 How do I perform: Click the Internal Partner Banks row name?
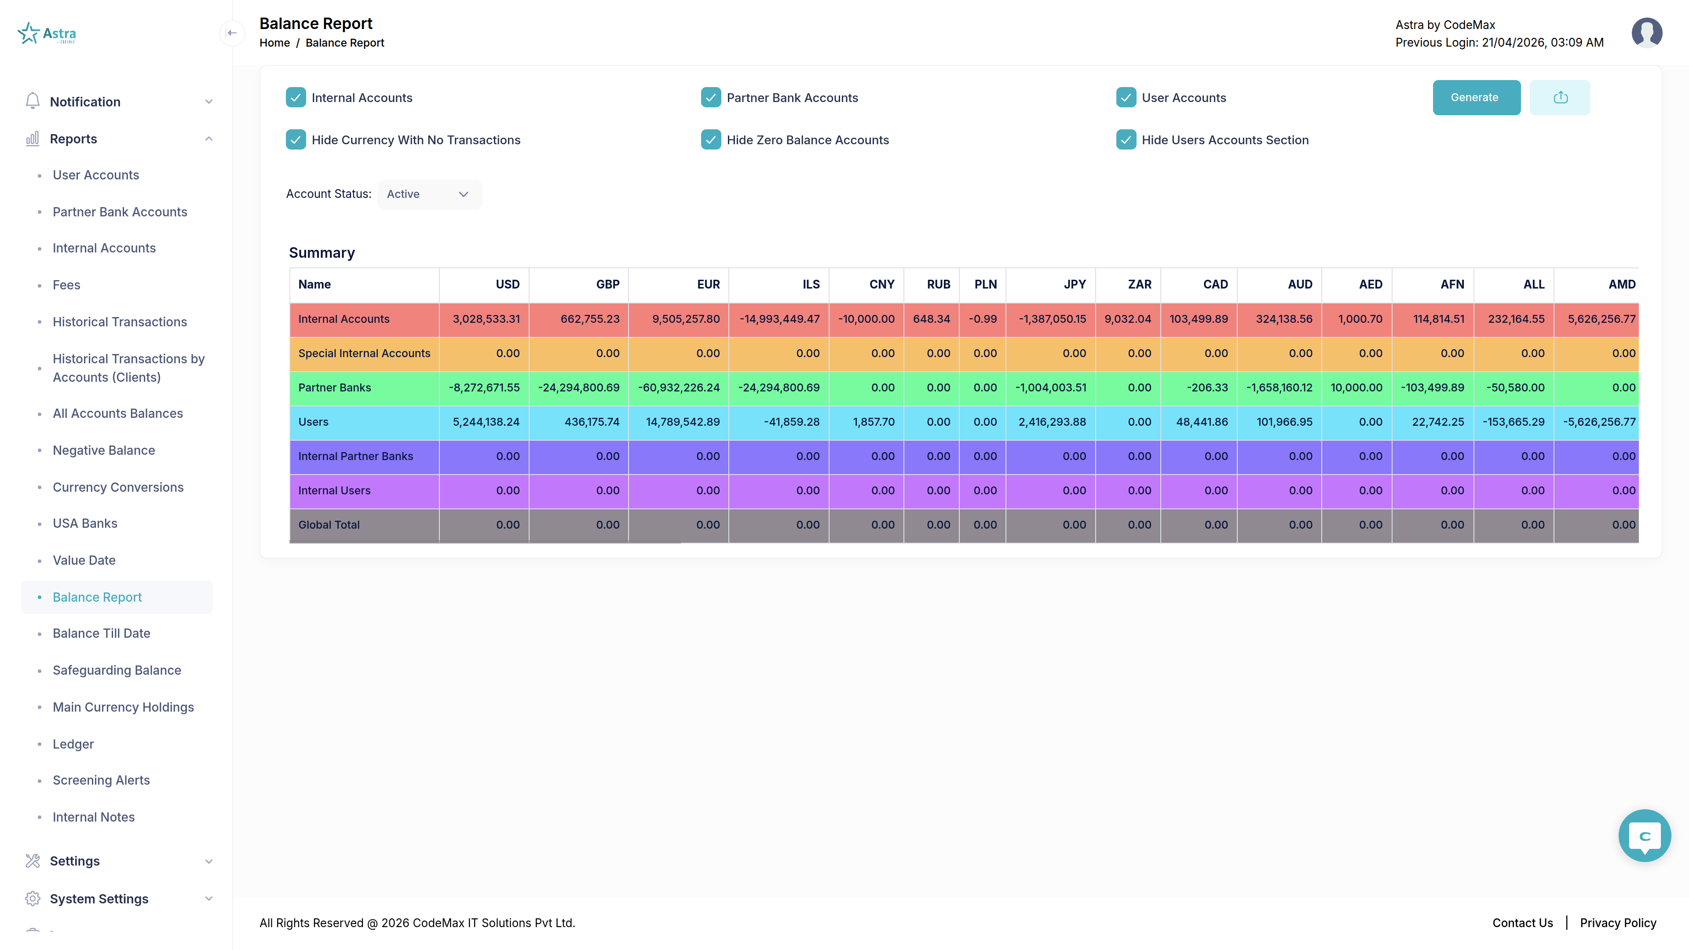point(355,457)
